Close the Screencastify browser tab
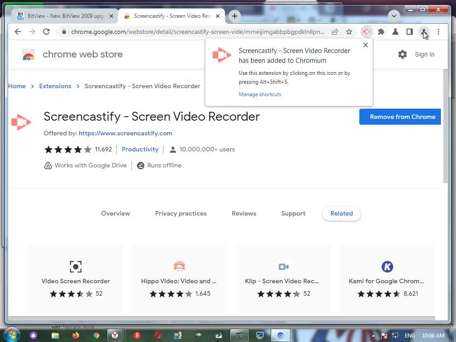 click(x=217, y=16)
